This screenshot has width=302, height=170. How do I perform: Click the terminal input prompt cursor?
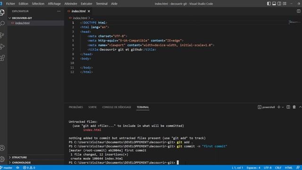click(x=177, y=162)
